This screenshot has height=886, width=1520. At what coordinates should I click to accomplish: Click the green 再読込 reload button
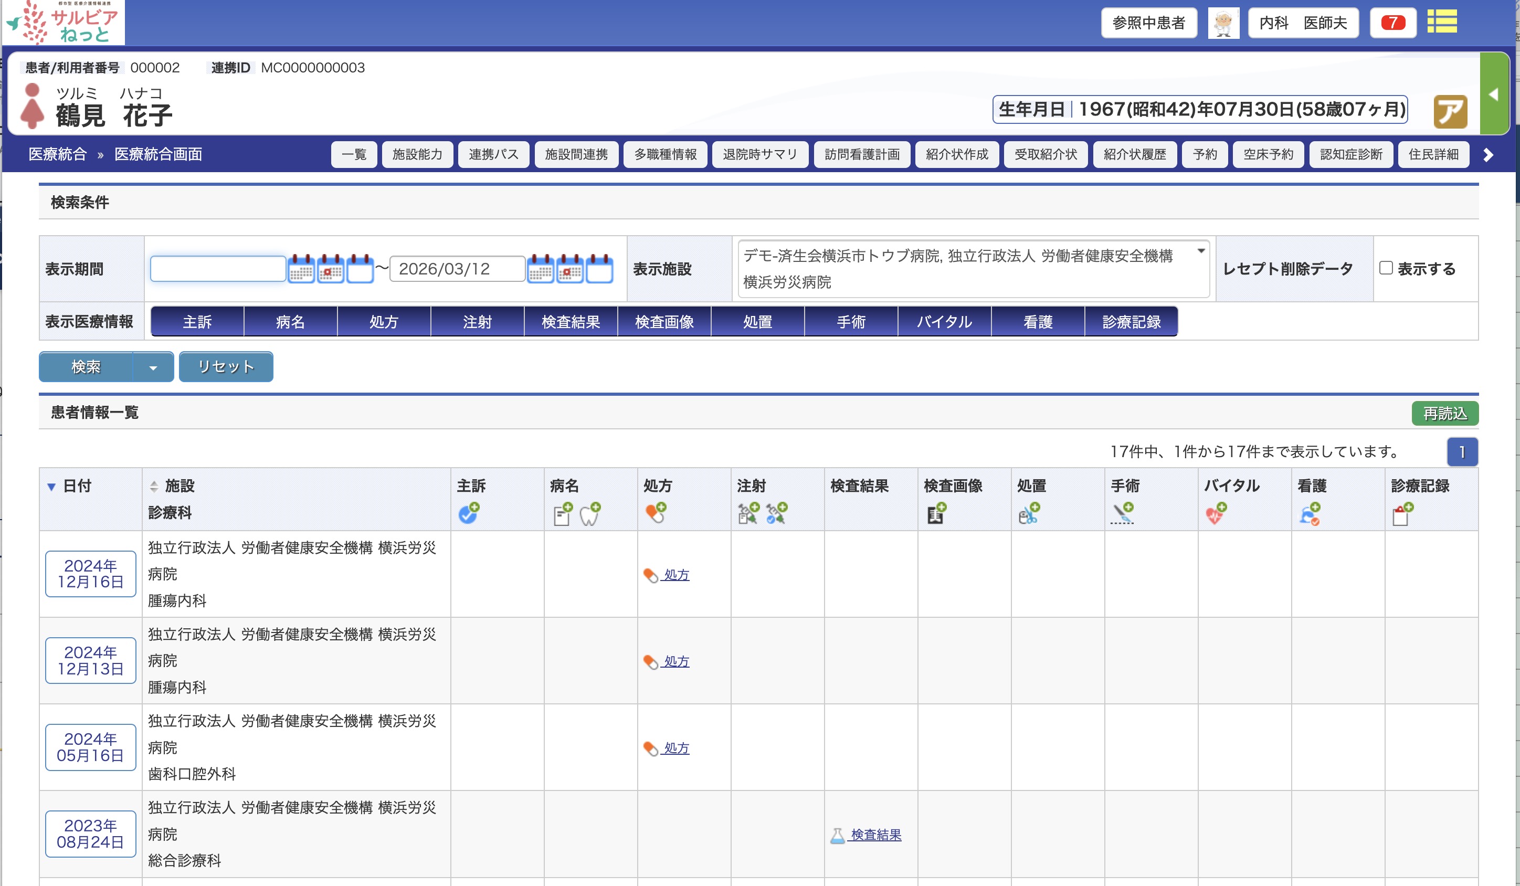click(x=1444, y=413)
